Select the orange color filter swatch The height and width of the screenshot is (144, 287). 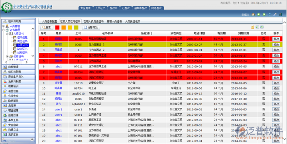coord(63,28)
